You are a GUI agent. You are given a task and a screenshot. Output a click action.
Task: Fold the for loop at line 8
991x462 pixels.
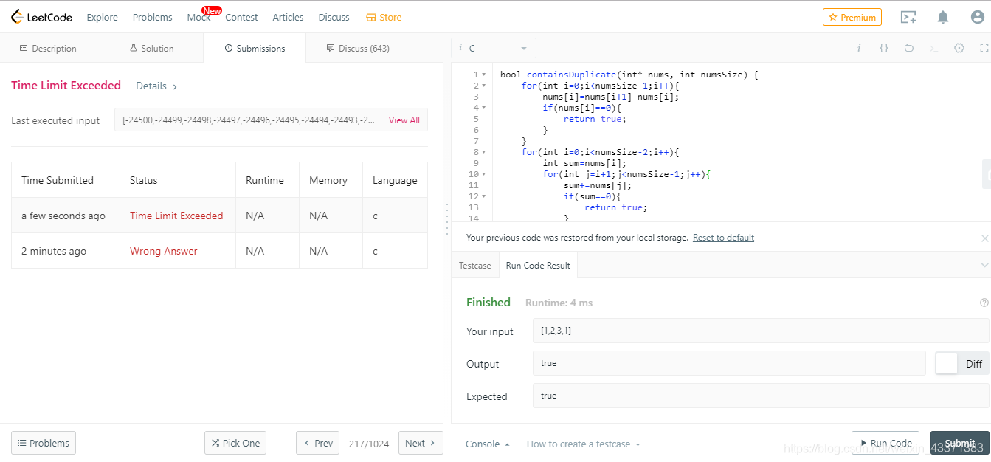pos(483,152)
